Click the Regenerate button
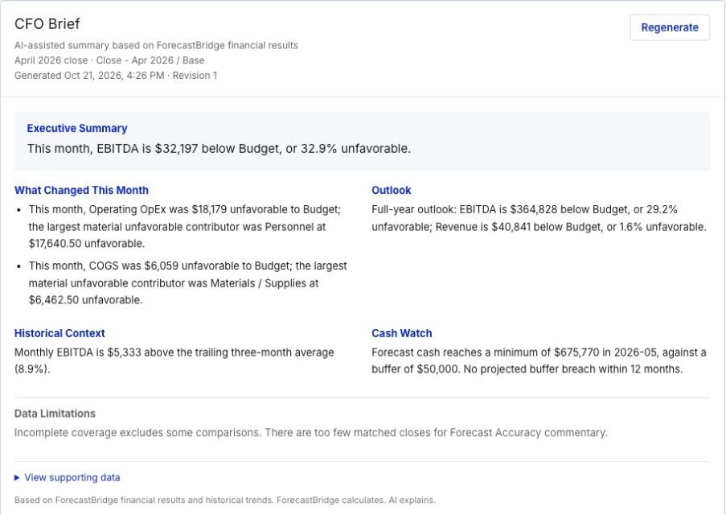The image size is (726, 515). pos(670,27)
